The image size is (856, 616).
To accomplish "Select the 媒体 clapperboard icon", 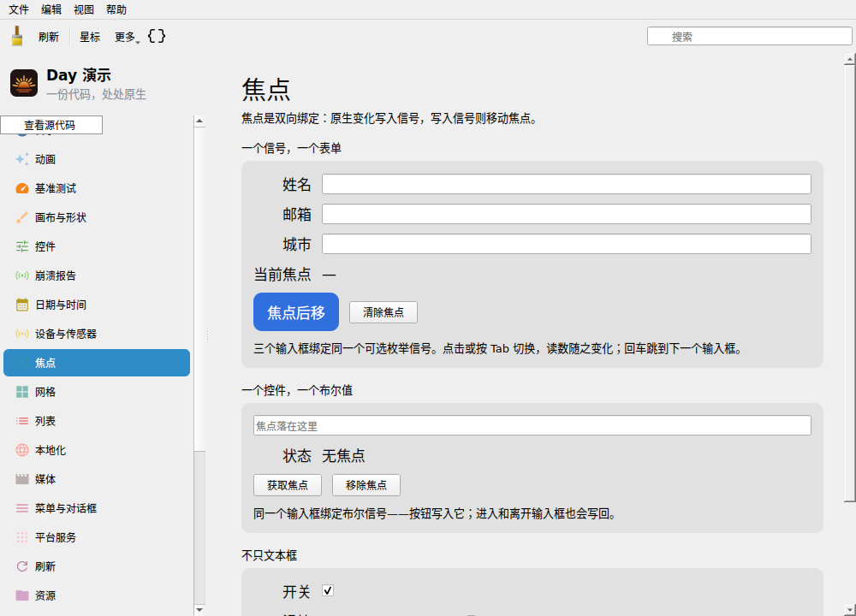I will click(22, 479).
